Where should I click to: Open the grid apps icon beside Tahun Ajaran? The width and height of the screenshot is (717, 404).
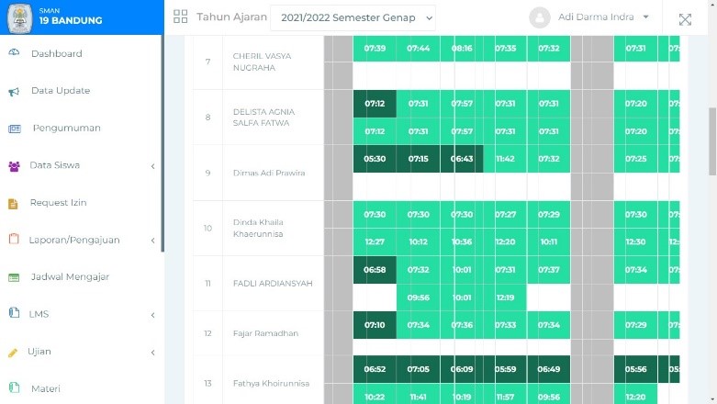(180, 17)
